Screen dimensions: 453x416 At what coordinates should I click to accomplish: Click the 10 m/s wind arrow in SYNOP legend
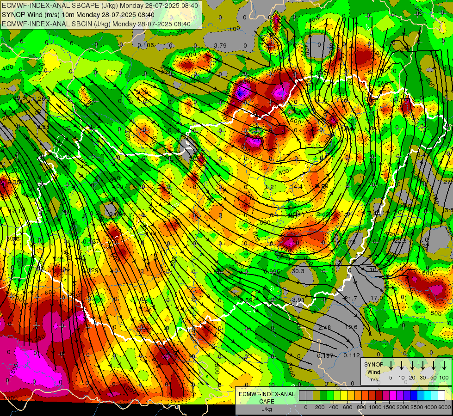pyautogui.click(x=402, y=366)
